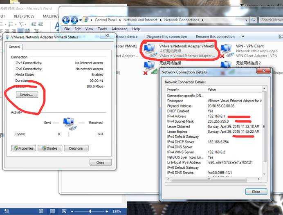Image resolution: width=283 pixels, height=215 pixels.
Task: Click Control Panel in the address bar
Action: 106,20
